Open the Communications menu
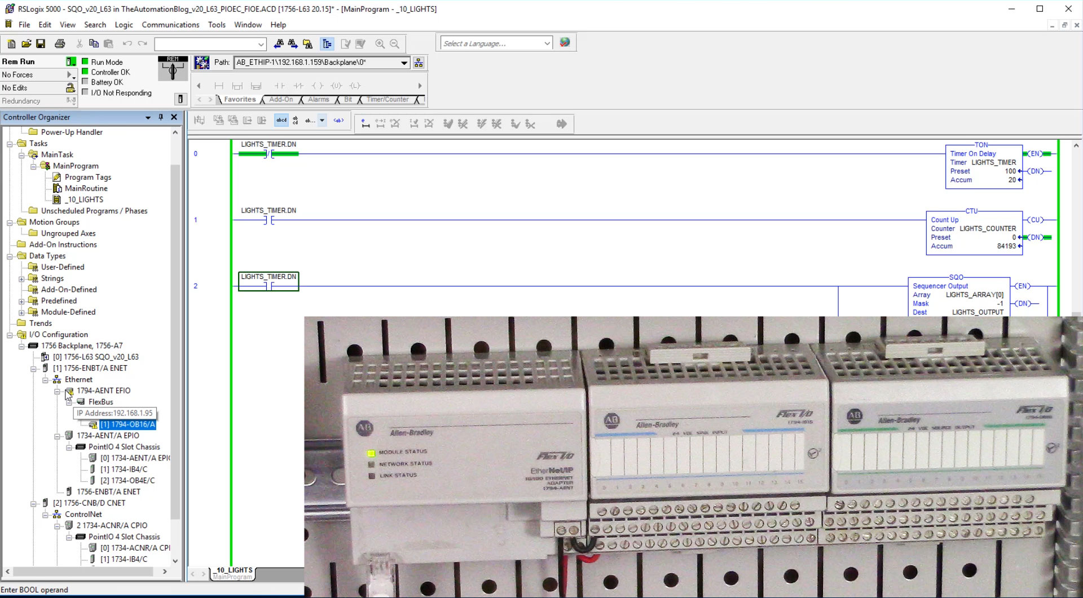Screen dimensions: 1083x598 pyautogui.click(x=170, y=25)
